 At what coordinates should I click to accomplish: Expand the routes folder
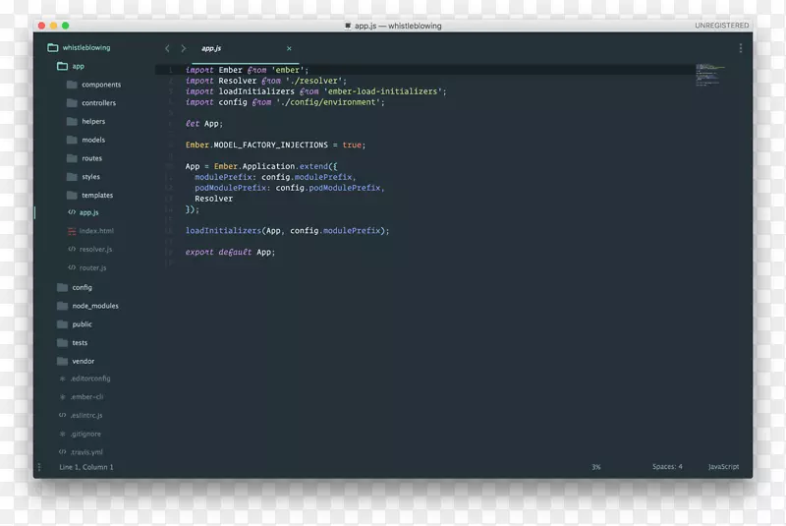(84, 158)
